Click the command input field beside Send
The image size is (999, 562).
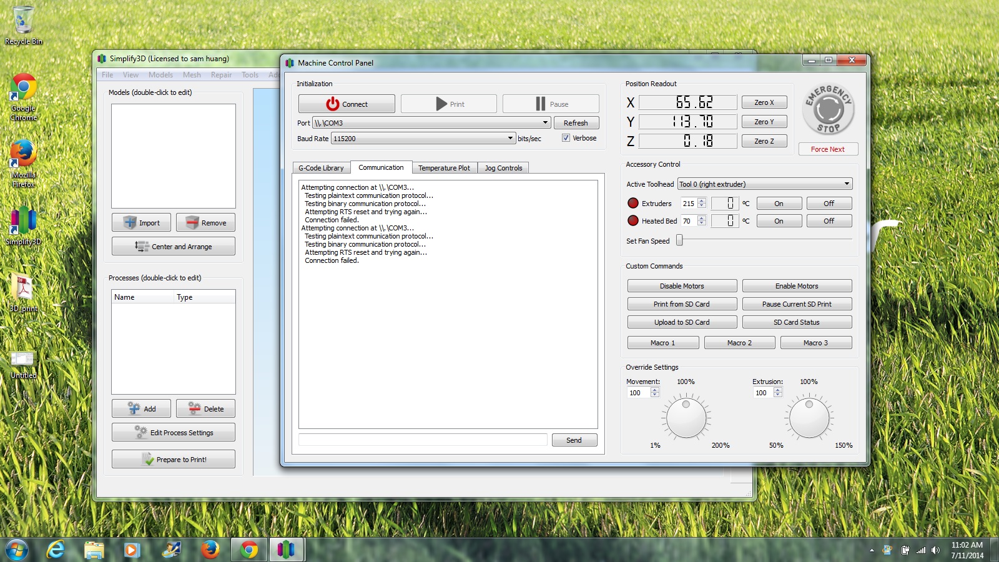coord(423,440)
